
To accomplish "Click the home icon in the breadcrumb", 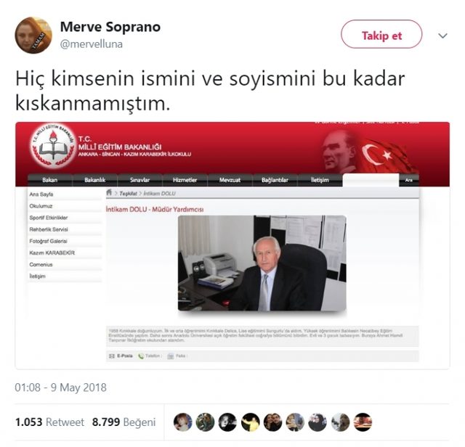I will pyautogui.click(x=109, y=192).
